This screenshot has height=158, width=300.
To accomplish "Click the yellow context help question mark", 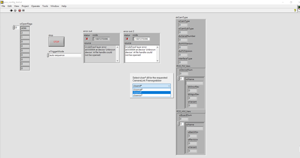I will click(295, 11).
